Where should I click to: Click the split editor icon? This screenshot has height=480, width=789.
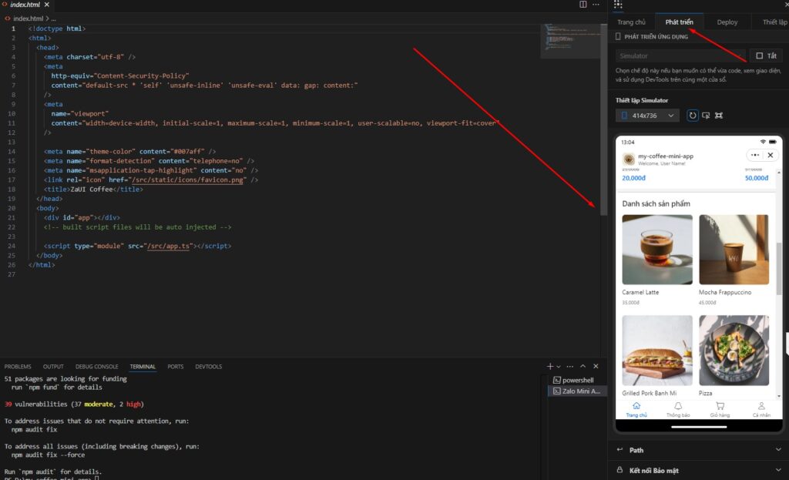click(x=583, y=5)
